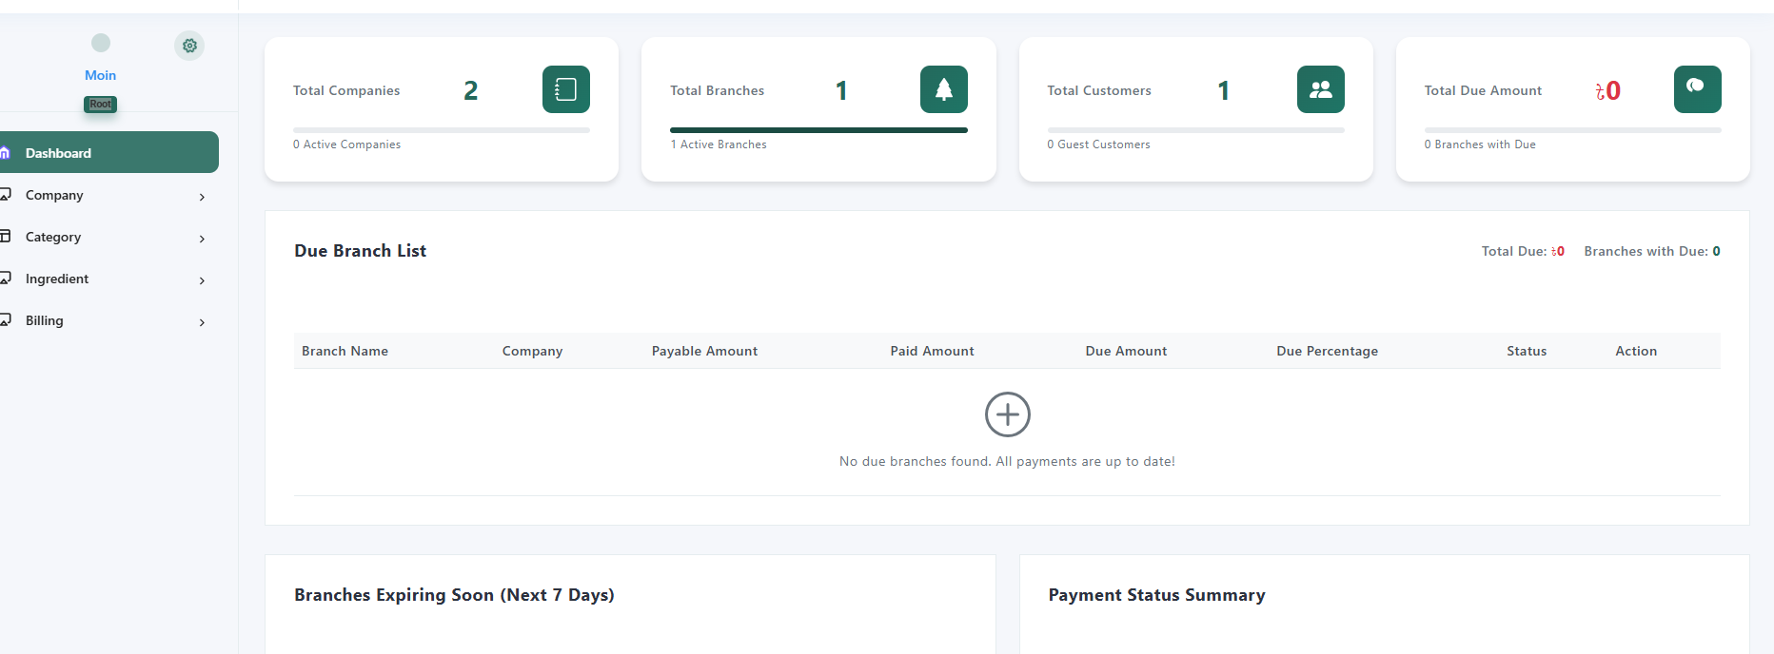
Task: Click the Total Branches tree icon
Action: (x=944, y=89)
